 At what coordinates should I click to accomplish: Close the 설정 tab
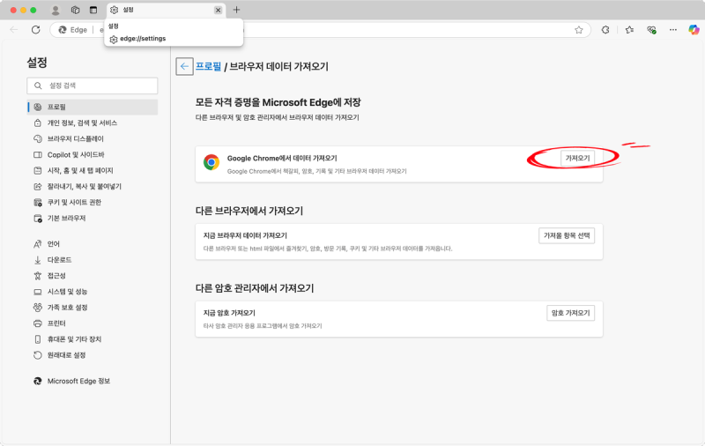coord(218,10)
